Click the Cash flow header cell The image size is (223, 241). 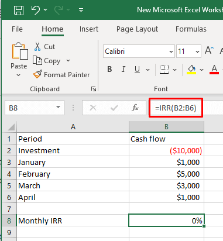point(166,139)
